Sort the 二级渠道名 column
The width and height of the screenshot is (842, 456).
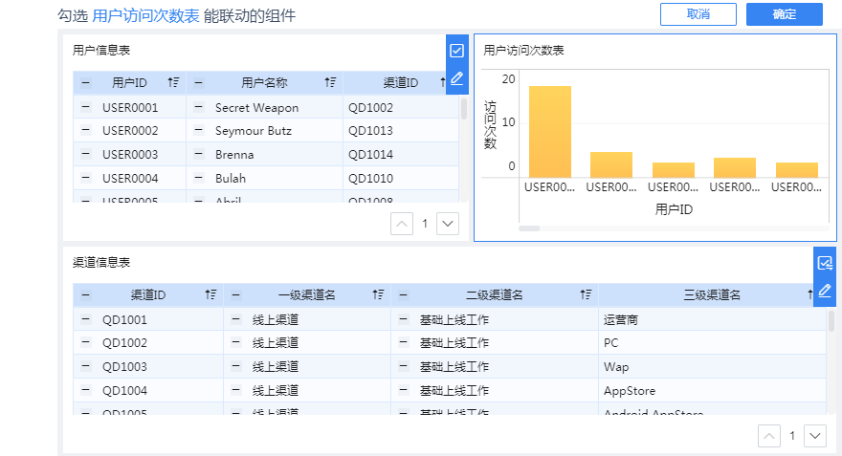(x=587, y=295)
